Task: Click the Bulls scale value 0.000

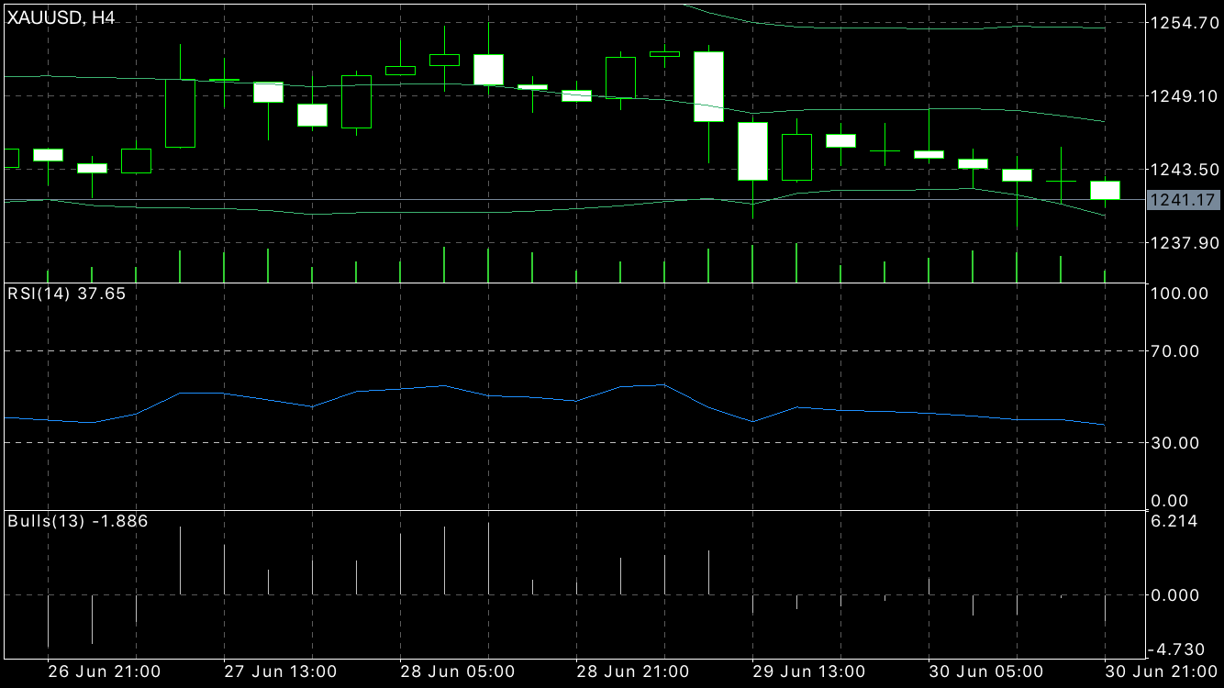Action: pos(1175,594)
